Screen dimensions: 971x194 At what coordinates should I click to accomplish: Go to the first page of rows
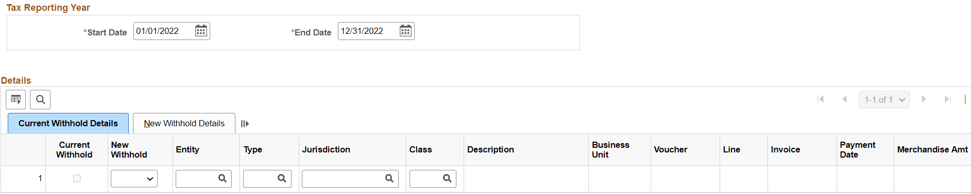pyautogui.click(x=821, y=99)
